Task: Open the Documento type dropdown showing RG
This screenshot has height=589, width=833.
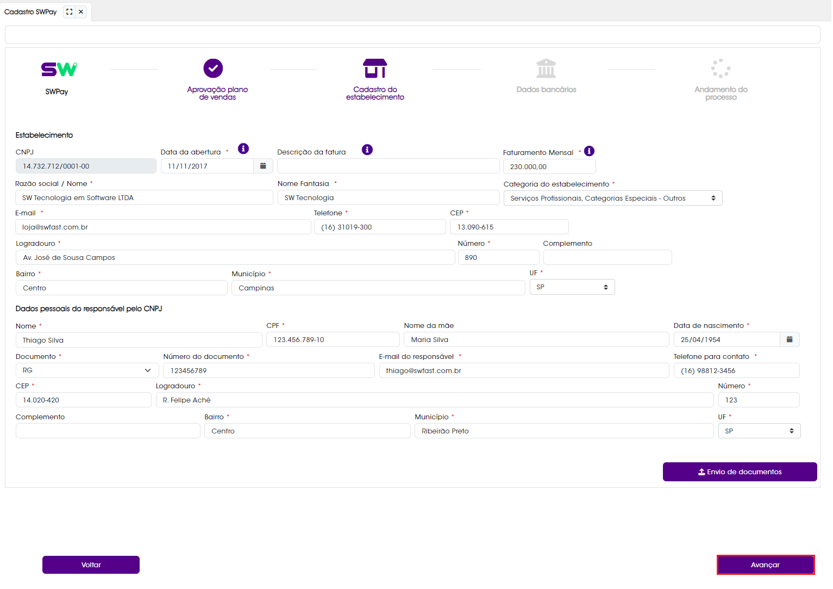Action: point(87,370)
